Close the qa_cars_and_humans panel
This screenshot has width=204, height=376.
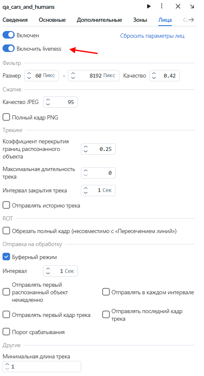[x=178, y=6]
